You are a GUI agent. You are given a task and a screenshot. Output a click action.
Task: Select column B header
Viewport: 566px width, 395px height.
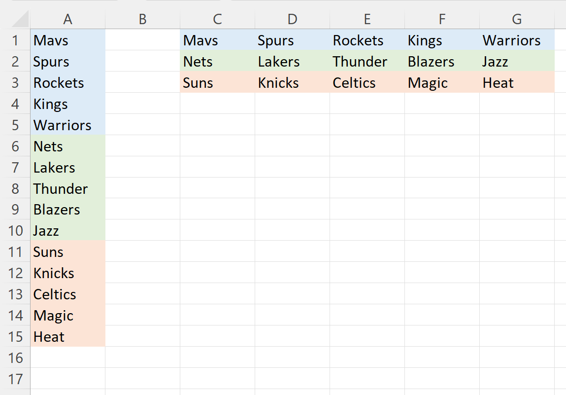point(142,19)
